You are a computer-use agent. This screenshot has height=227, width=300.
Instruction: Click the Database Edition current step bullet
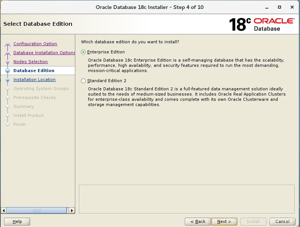click(x=8, y=71)
